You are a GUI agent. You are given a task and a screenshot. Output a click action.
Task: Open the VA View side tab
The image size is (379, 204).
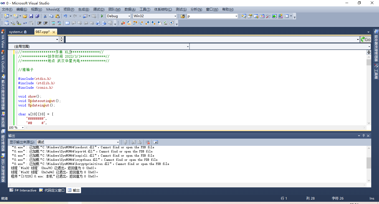(3, 39)
